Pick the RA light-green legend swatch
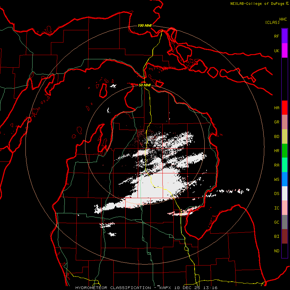The width and height of the screenshot is (290, 290). (285, 165)
